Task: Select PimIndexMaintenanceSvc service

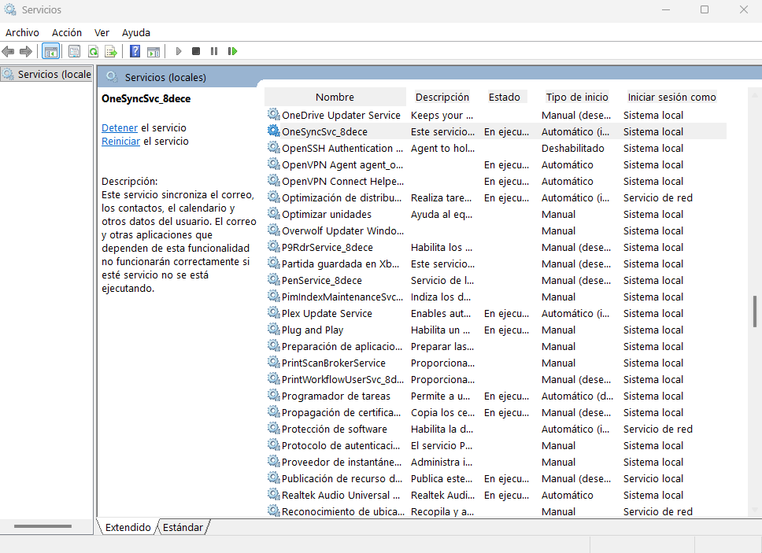Action: (x=496, y=297)
